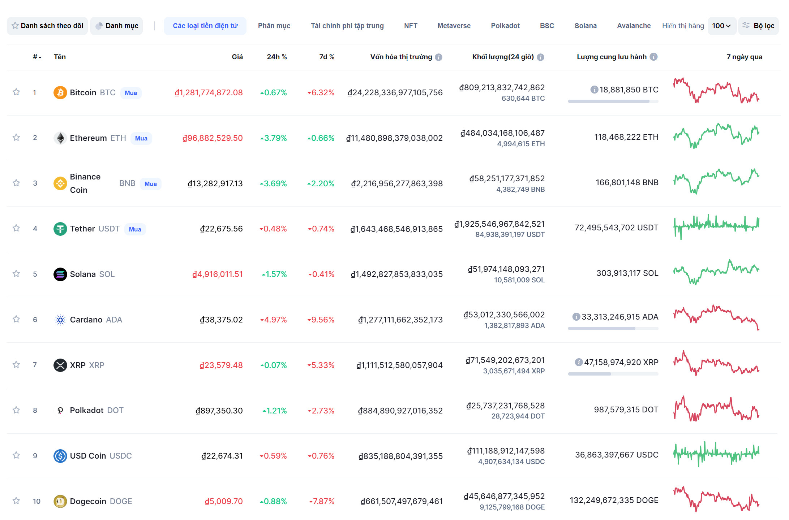Switch to the NFT tab
The width and height of the screenshot is (789, 520).
tap(411, 26)
